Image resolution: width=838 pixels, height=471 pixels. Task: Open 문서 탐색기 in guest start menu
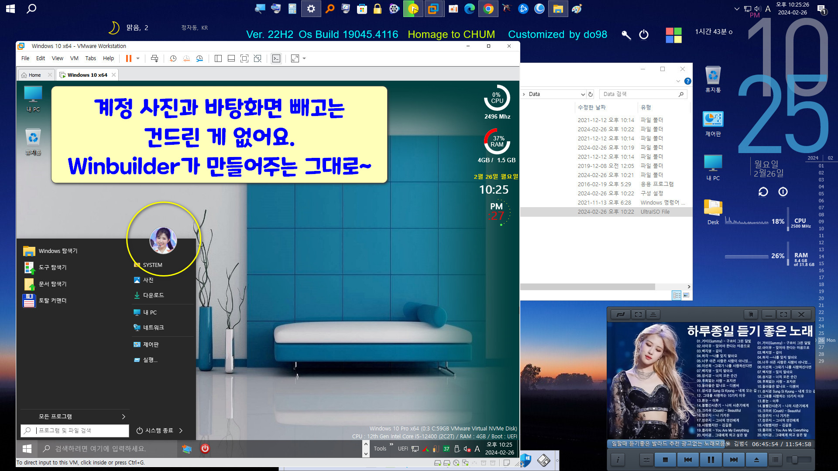45,284
